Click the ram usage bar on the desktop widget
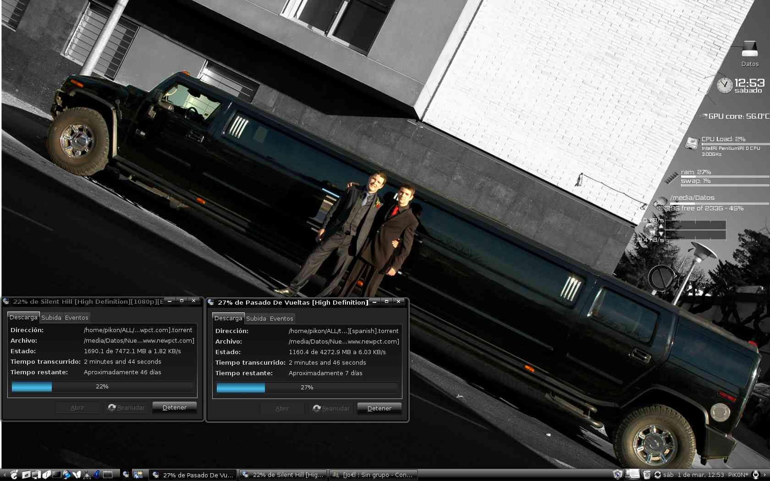This screenshot has height=481, width=770. 725,176
